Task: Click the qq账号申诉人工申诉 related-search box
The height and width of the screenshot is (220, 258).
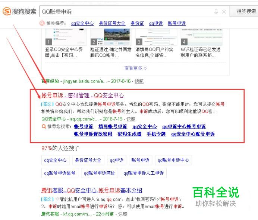Action: click(144, 173)
